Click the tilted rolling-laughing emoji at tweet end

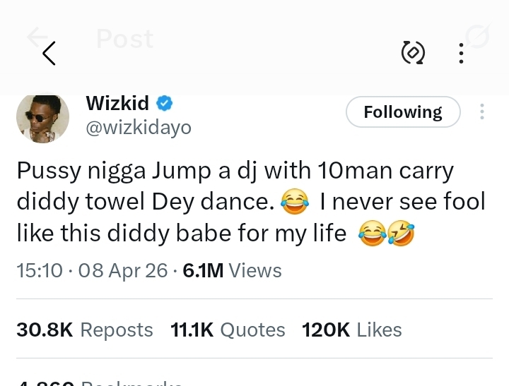tap(402, 234)
